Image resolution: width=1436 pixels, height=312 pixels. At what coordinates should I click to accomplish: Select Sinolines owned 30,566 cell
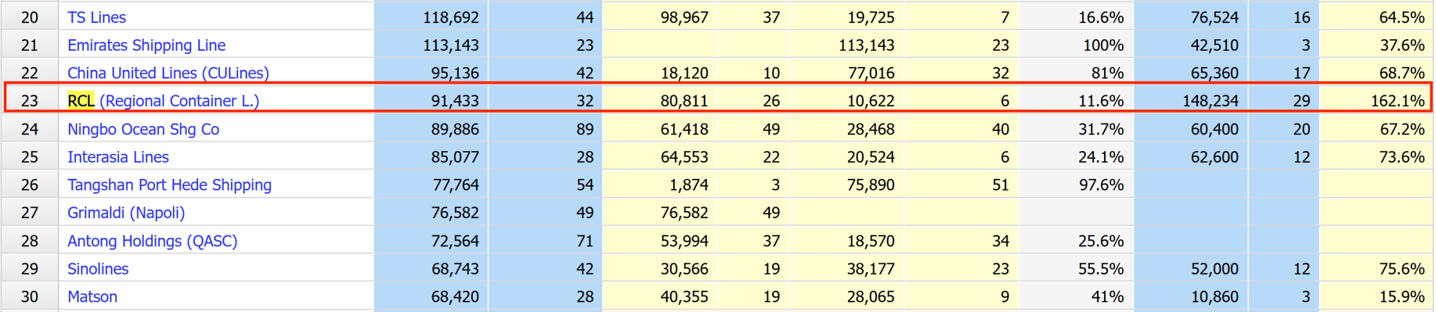[x=660, y=268]
